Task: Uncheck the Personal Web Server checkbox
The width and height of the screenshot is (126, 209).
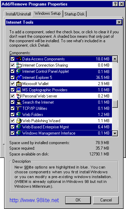Action: (13, 96)
